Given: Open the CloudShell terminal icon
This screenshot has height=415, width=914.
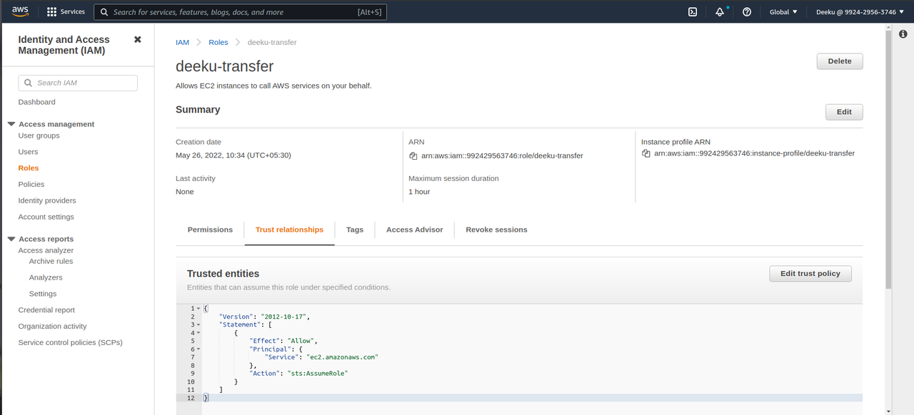Looking at the screenshot, I should coord(693,12).
